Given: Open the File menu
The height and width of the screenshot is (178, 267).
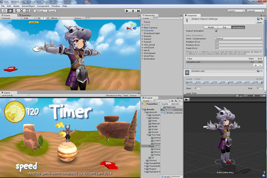Looking at the screenshot, I should (x=3, y=6).
